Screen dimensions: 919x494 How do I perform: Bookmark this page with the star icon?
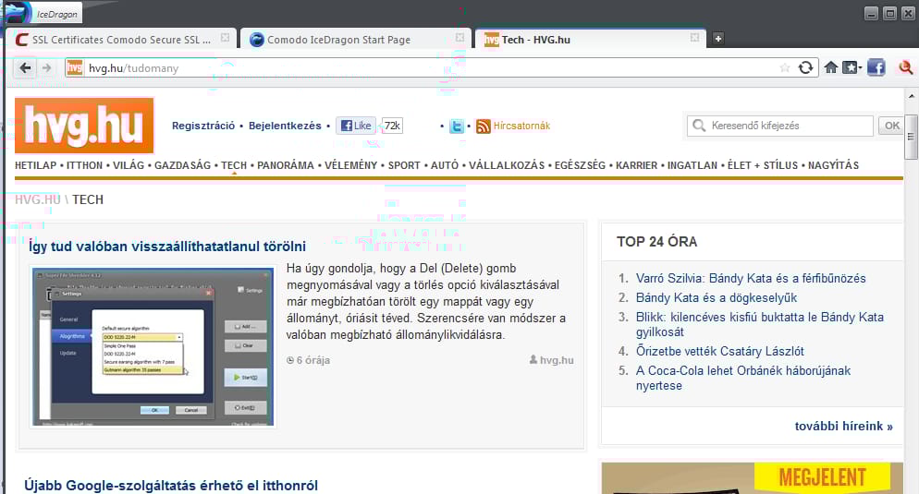tap(784, 68)
